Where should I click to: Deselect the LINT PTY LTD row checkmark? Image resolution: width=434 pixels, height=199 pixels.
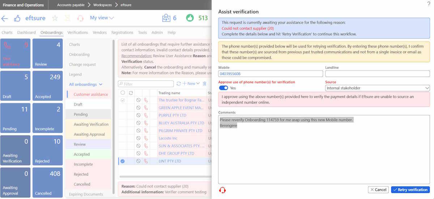click(123, 161)
